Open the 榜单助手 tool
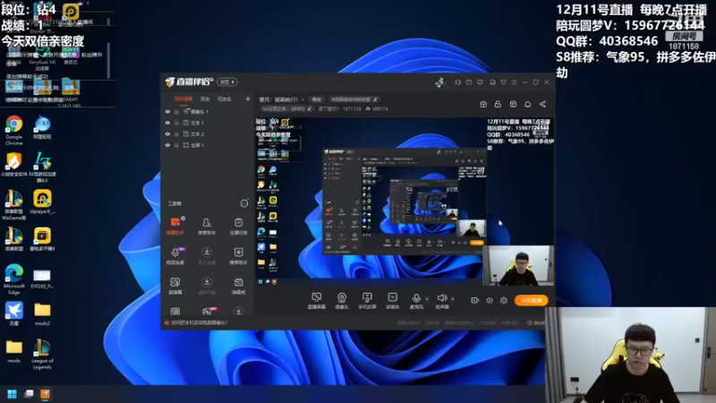 pos(238,256)
